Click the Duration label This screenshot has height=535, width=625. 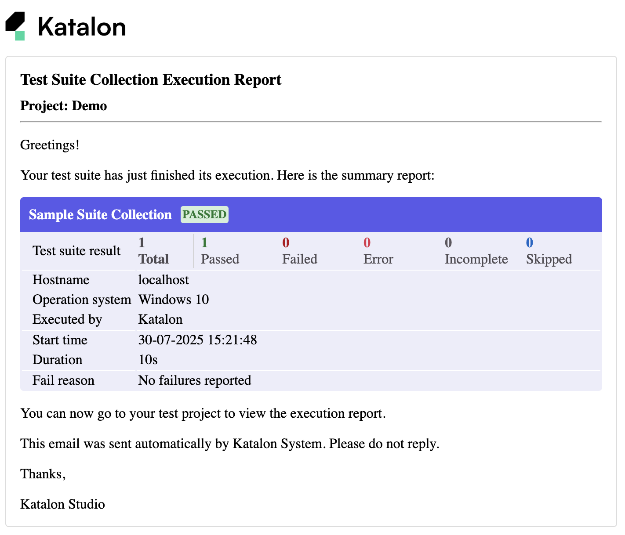click(58, 360)
